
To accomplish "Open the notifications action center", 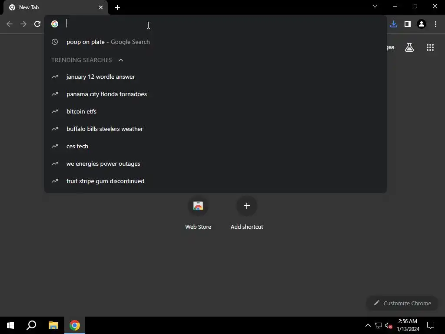I will [431, 325].
